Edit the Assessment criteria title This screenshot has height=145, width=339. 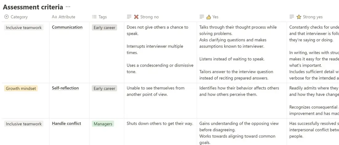(x=33, y=7)
